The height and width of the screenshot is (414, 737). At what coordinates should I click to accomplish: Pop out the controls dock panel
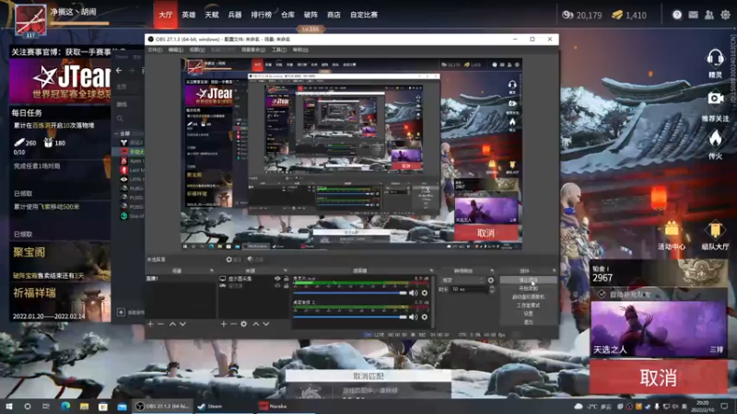click(554, 270)
